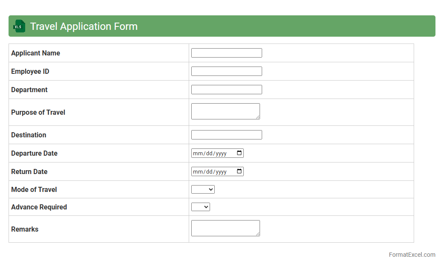444x267 pixels.
Task: Select the Return Date mm/dd/yyyy field
Action: (211, 172)
